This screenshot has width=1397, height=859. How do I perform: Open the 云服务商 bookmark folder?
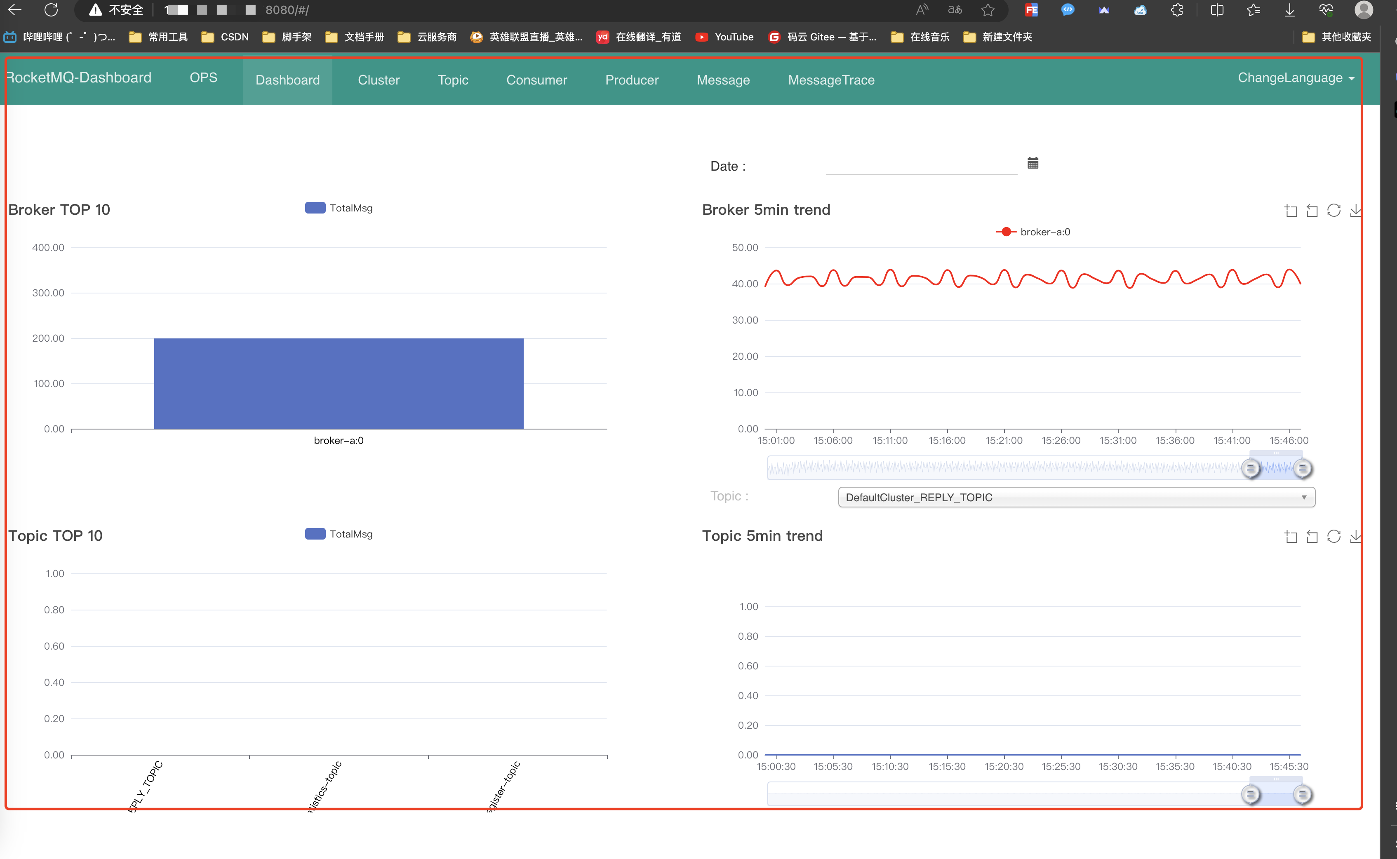click(x=427, y=37)
